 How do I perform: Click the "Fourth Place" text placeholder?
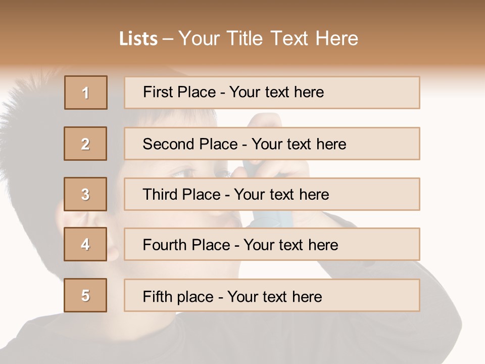click(272, 245)
